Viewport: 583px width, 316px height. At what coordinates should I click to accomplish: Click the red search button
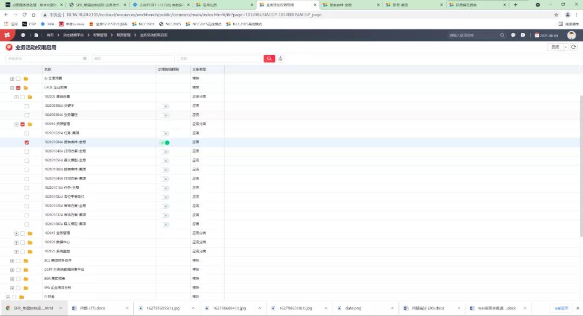pyautogui.click(x=269, y=59)
